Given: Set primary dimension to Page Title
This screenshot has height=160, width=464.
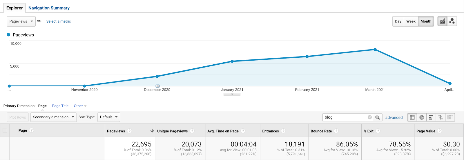Looking at the screenshot, I should click(x=60, y=106).
